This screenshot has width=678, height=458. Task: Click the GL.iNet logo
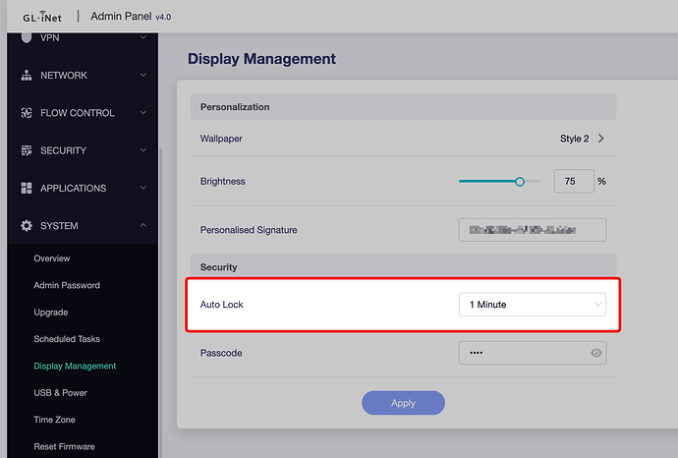pos(42,17)
